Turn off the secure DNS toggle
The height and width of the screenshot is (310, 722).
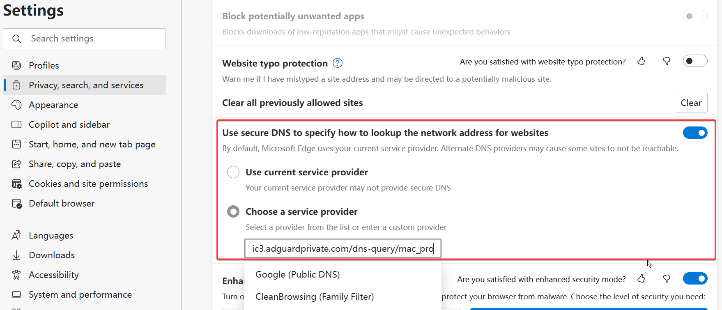click(695, 133)
